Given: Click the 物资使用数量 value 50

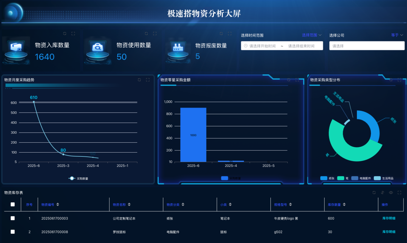Looking at the screenshot, I should point(122,57).
